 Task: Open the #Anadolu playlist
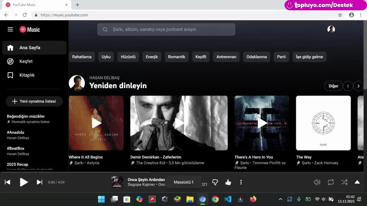click(x=34, y=135)
